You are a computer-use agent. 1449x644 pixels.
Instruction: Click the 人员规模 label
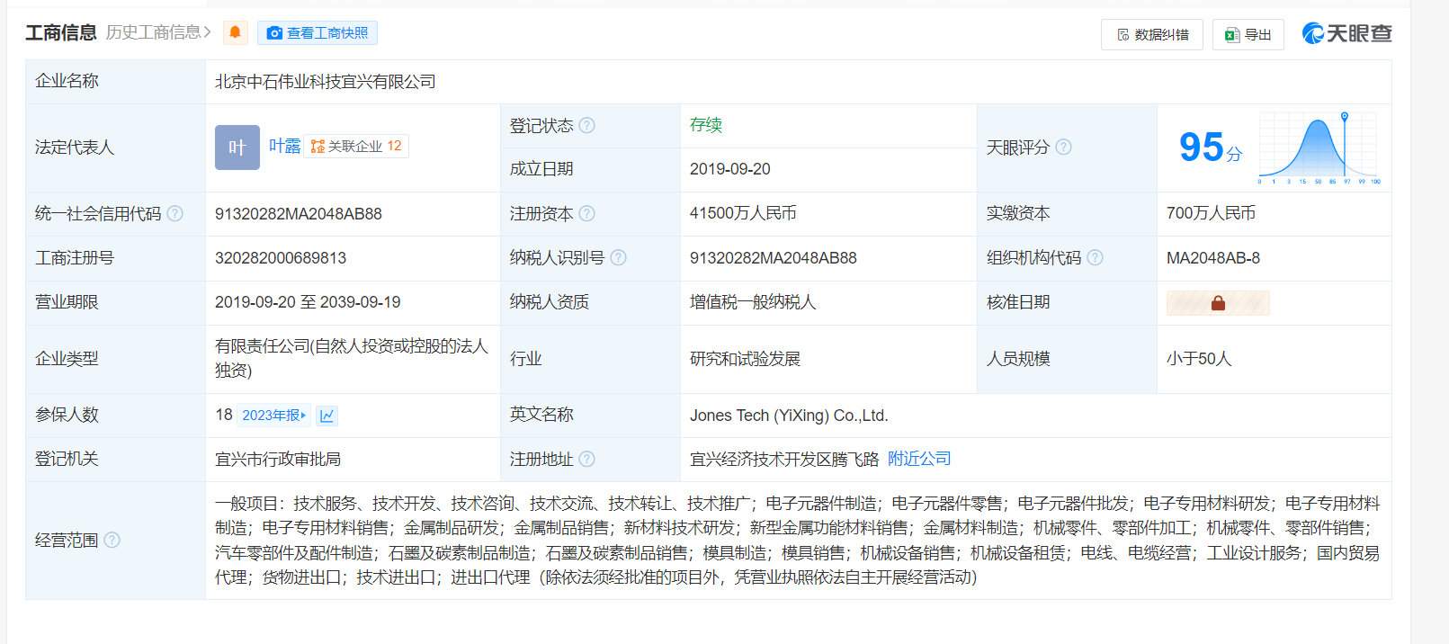point(1018,359)
